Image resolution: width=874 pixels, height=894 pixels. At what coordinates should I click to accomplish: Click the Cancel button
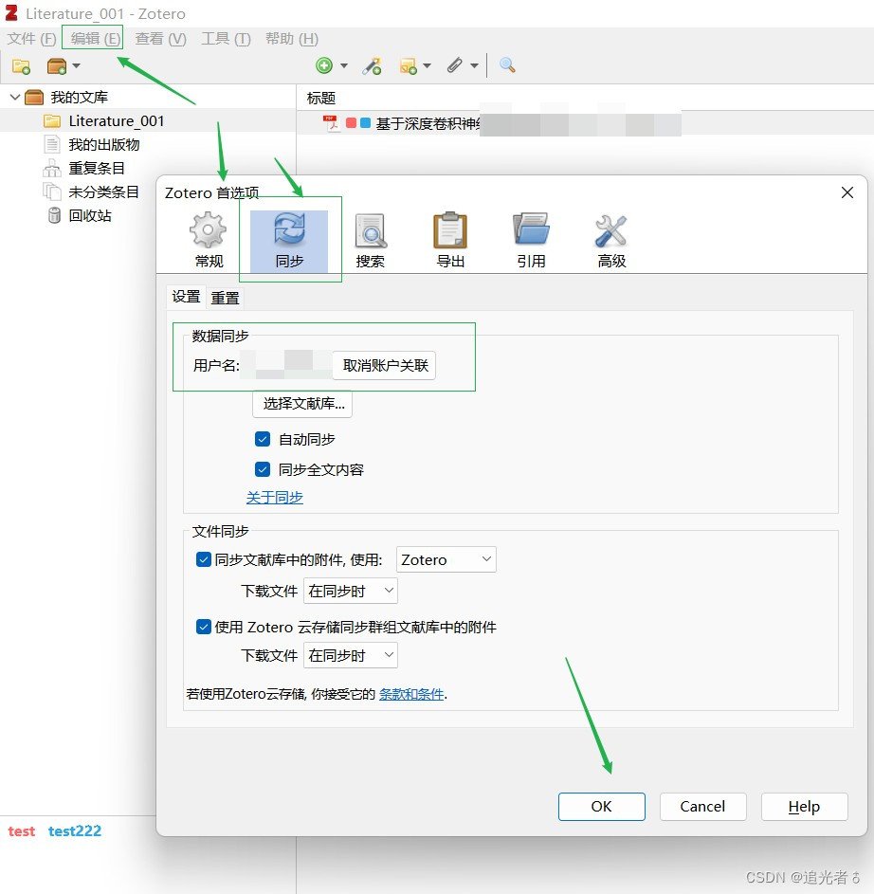702,806
